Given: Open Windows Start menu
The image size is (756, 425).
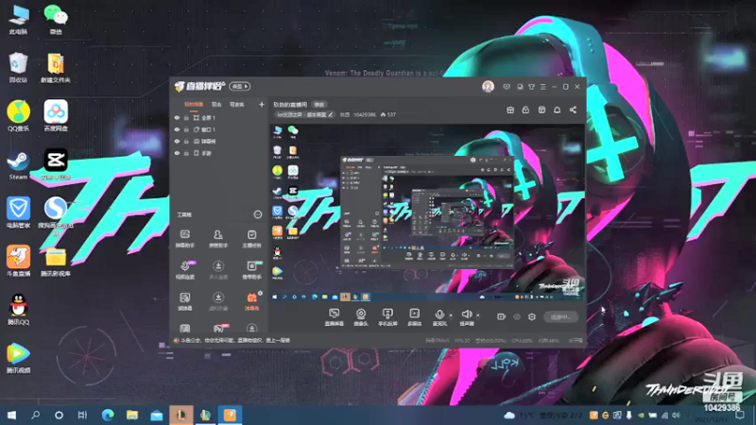Looking at the screenshot, I should [11, 415].
